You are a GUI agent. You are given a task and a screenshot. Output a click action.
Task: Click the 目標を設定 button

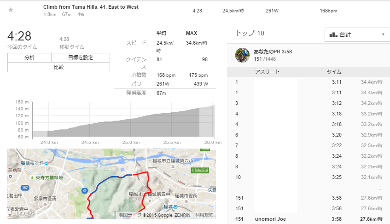tap(81, 57)
